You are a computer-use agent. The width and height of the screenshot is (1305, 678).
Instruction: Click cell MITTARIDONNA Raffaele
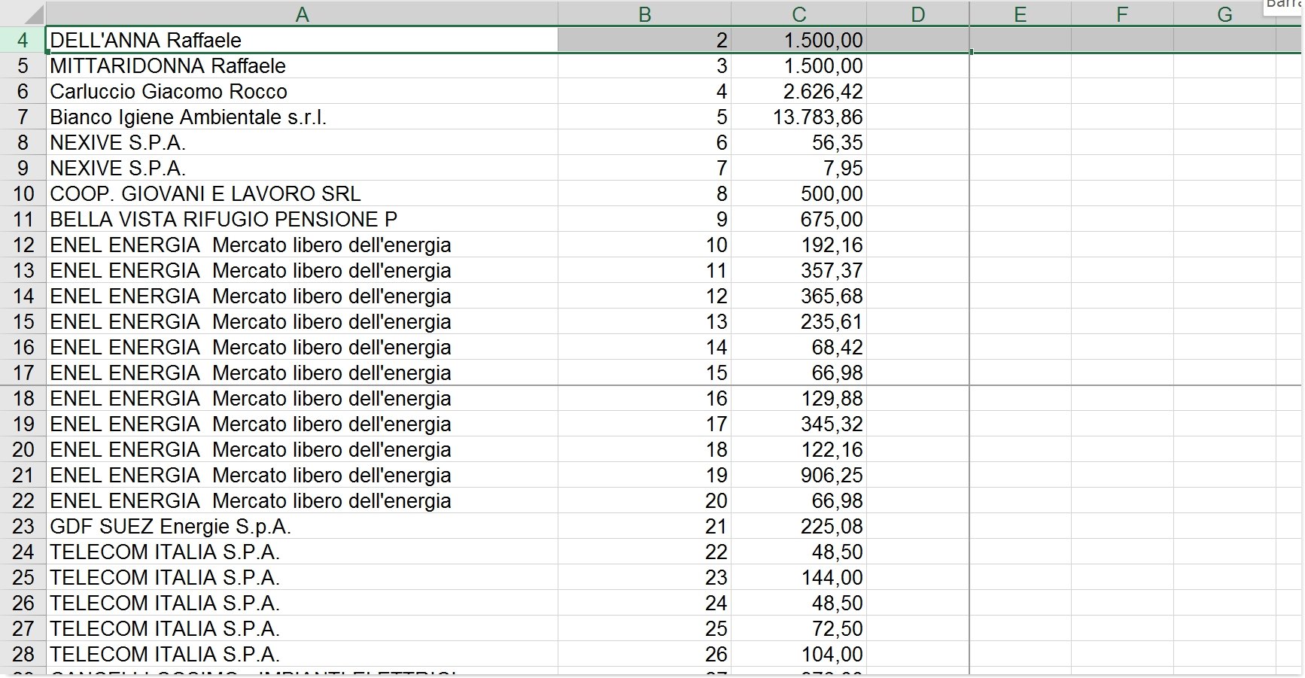pos(302,65)
